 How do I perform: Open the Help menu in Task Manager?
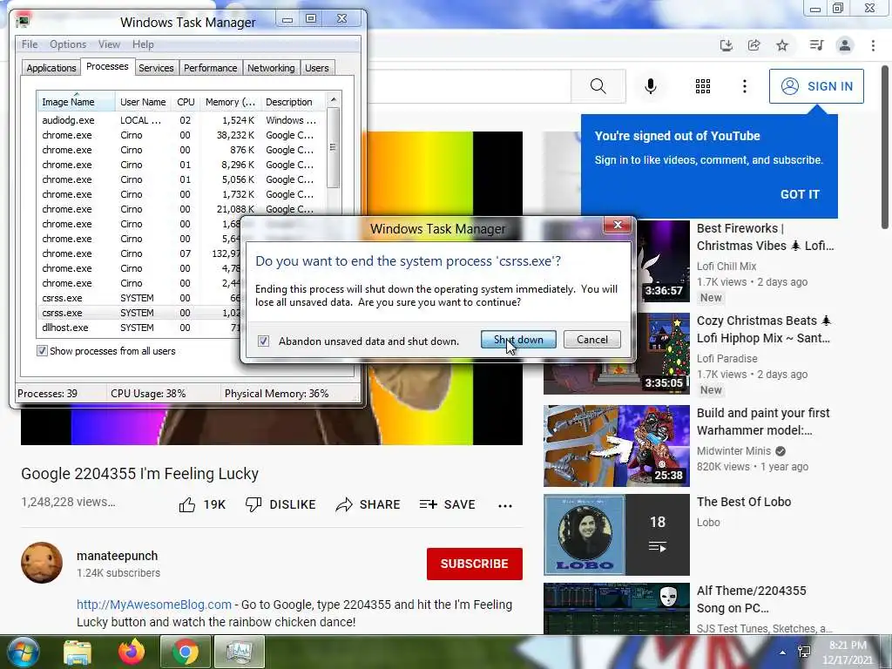coord(143,44)
